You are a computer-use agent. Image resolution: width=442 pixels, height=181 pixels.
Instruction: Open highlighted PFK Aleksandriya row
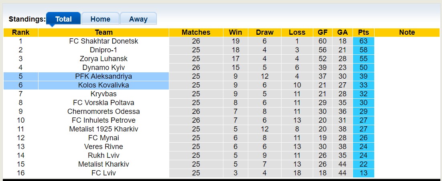tap(103, 76)
